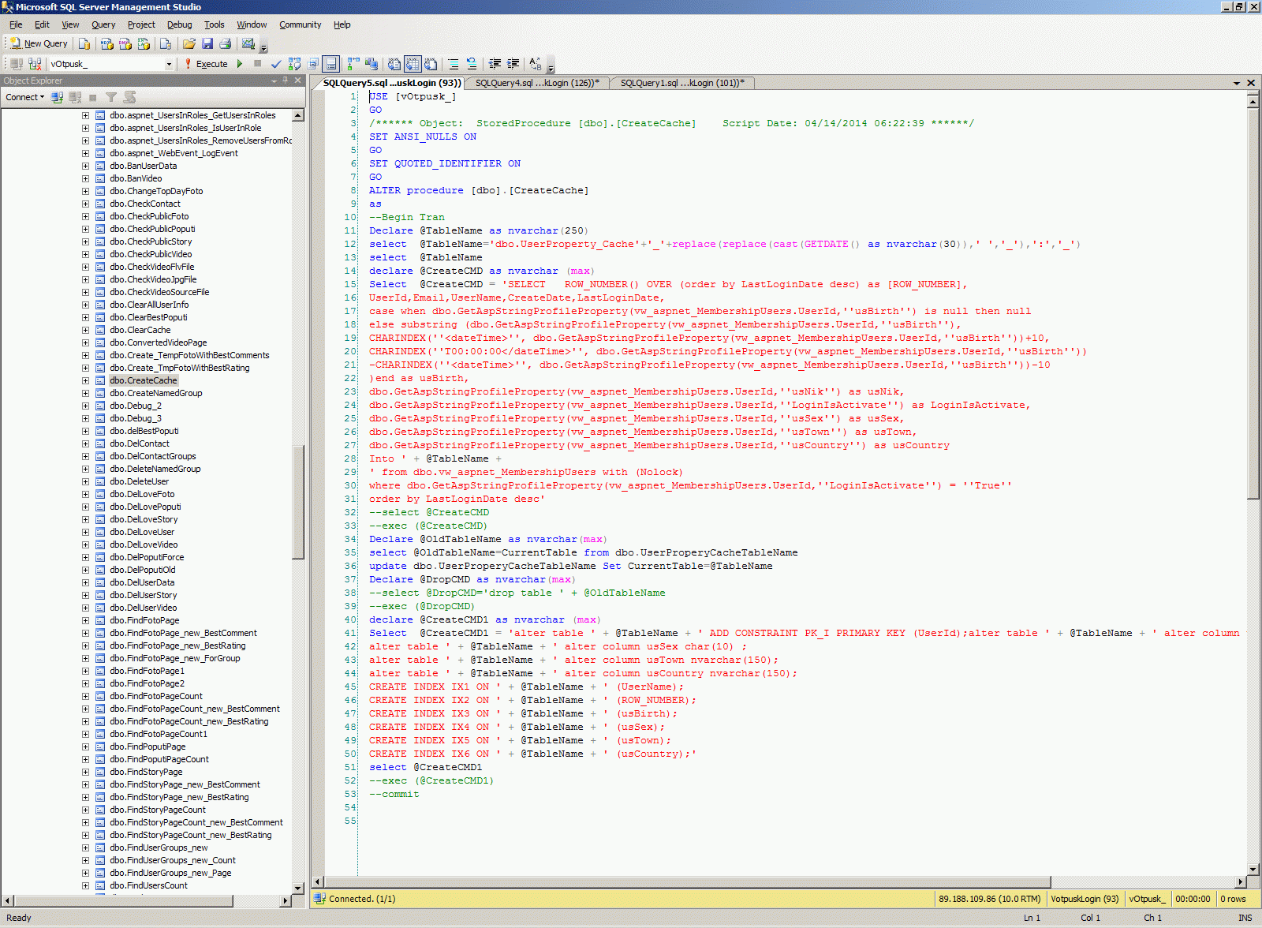Start debugging with the green play arrow

pos(240,64)
